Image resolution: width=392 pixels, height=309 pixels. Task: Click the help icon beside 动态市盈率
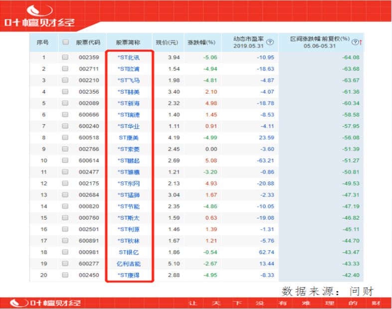tap(270, 42)
